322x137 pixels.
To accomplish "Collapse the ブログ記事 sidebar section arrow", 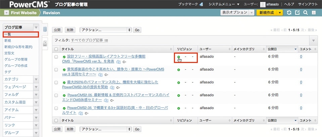I will click(36, 27).
